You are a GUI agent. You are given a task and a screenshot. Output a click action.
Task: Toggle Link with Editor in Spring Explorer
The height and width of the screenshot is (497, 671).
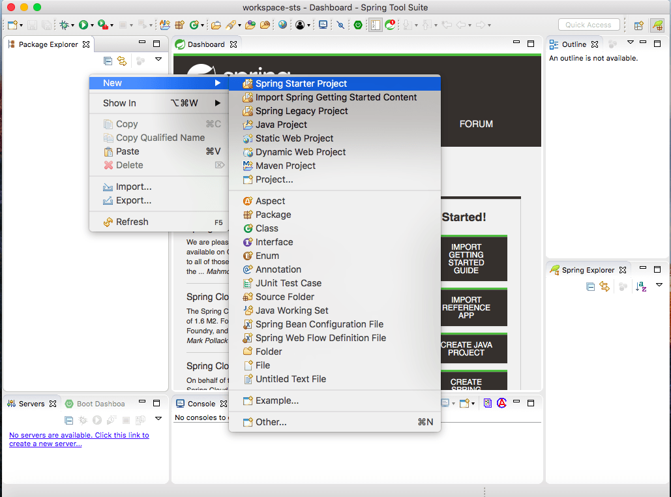point(604,286)
